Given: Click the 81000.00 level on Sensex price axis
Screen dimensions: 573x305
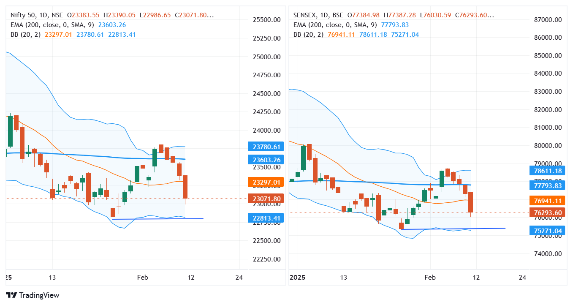Looking at the screenshot, I should tap(548, 127).
